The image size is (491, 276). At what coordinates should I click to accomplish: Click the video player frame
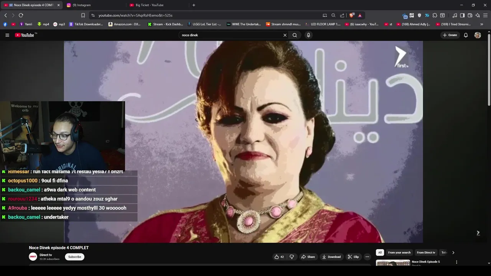click(243, 142)
